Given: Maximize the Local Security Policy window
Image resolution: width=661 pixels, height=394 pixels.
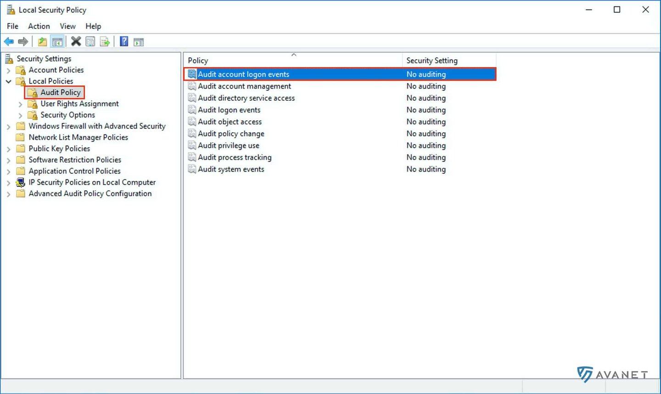Looking at the screenshot, I should pyautogui.click(x=617, y=10).
